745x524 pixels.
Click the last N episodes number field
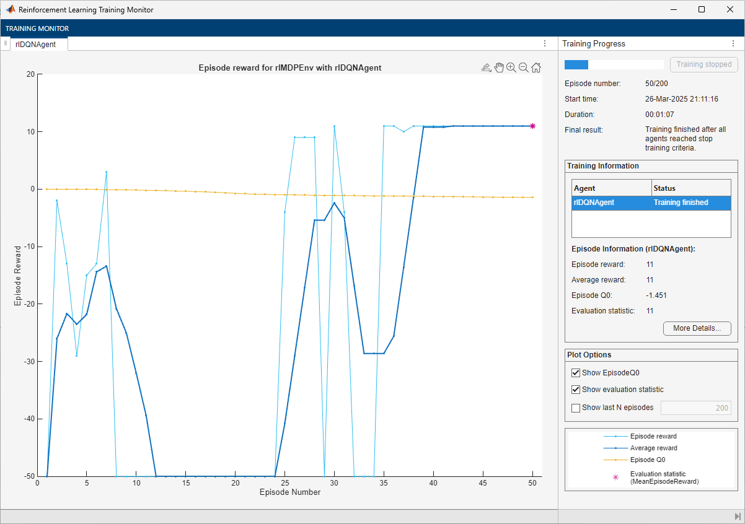click(695, 408)
